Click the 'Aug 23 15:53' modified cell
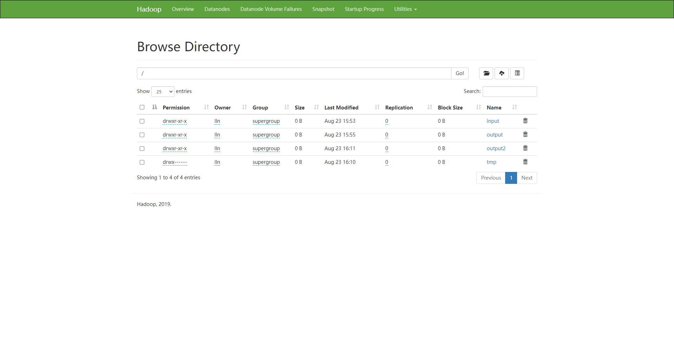The image size is (674, 340). [340, 121]
